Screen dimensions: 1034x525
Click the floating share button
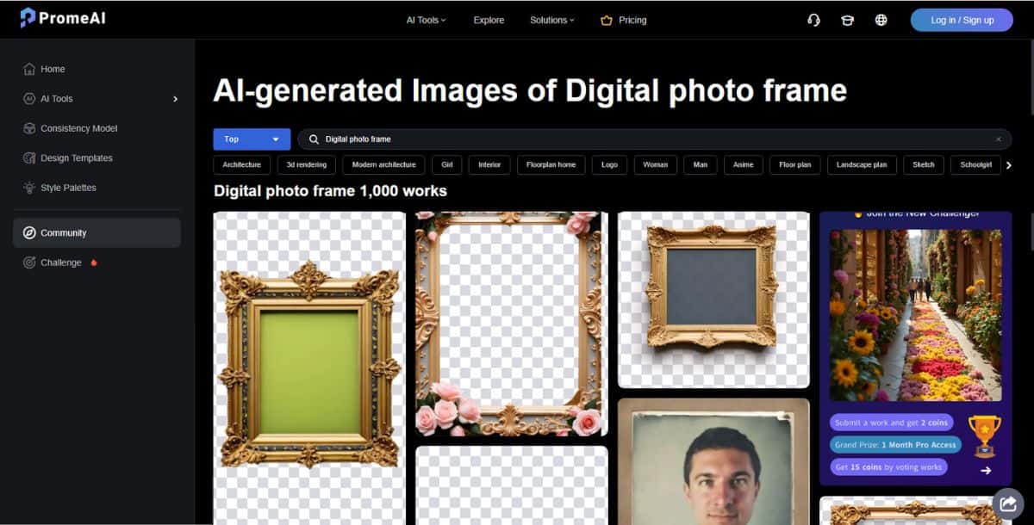point(1006,503)
